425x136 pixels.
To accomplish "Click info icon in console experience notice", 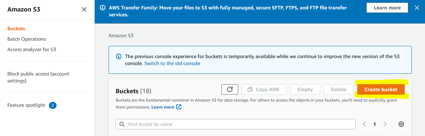I will click(118, 56).
